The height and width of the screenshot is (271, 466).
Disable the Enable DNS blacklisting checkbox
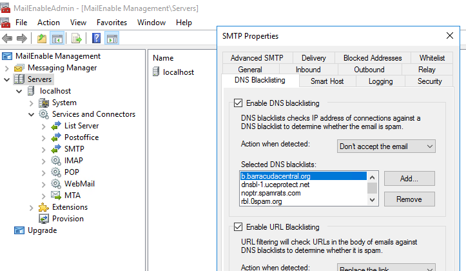coord(237,103)
